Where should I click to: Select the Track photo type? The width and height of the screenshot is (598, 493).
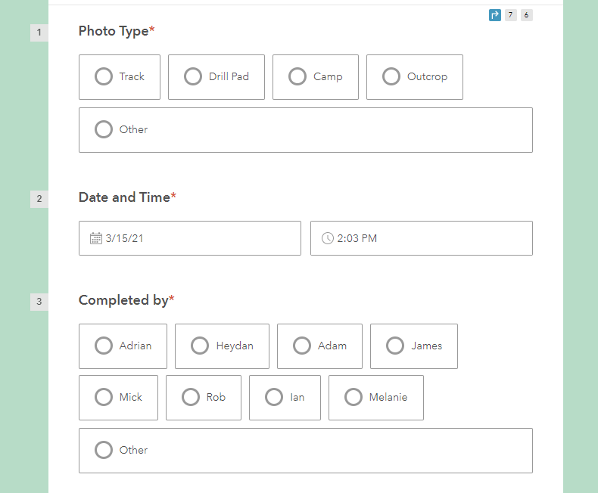[120, 77]
